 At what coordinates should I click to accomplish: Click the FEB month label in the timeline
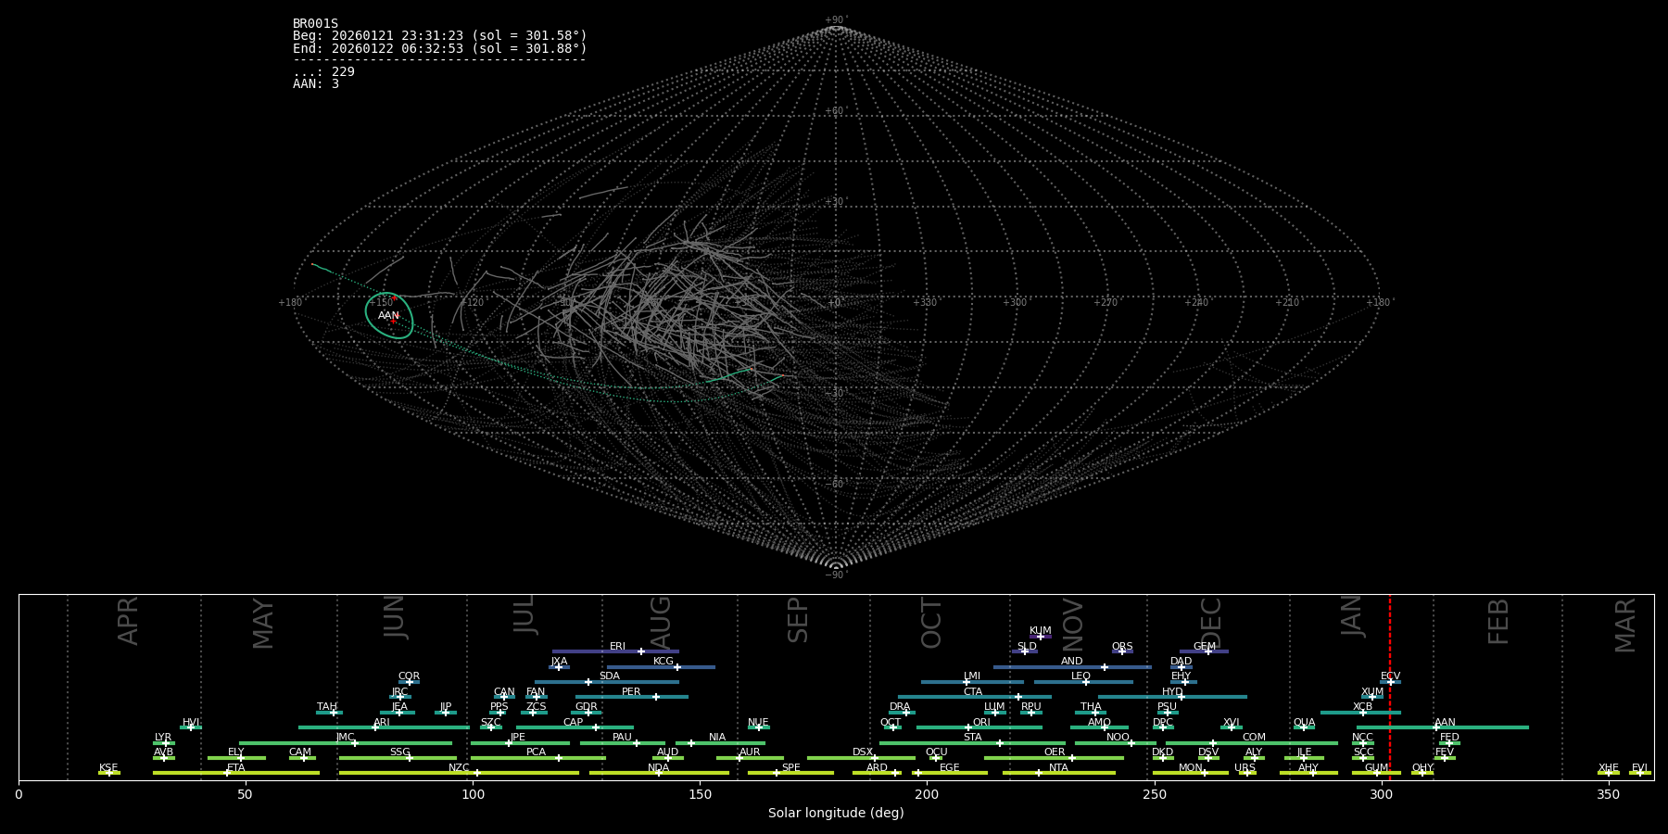(x=1498, y=621)
